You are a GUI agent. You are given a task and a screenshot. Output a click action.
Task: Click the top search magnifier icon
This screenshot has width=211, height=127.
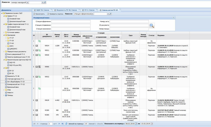point(45,2)
